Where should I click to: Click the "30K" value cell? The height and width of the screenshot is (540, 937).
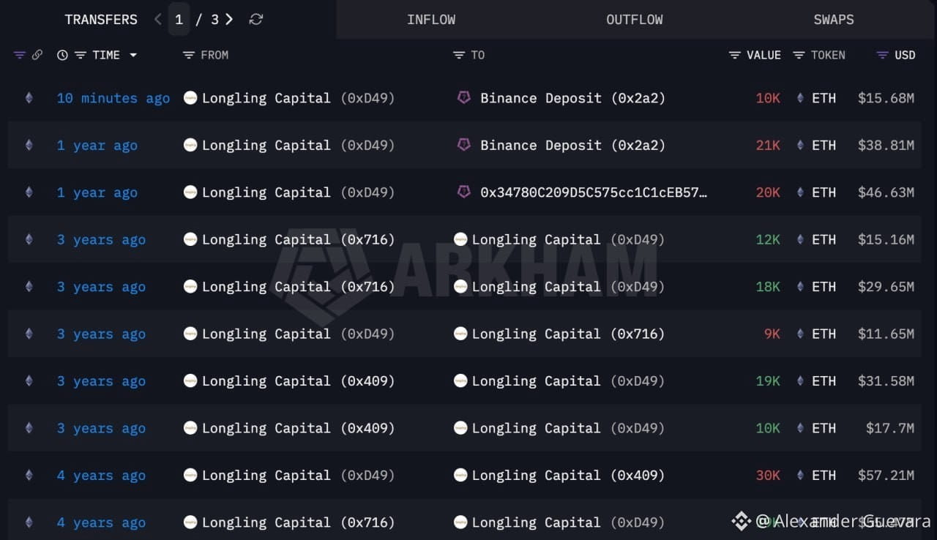768,476
